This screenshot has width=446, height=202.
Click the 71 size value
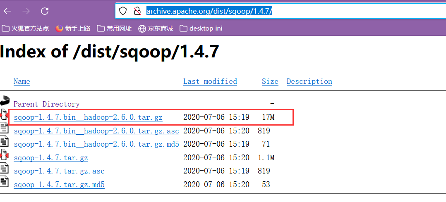pos(266,144)
